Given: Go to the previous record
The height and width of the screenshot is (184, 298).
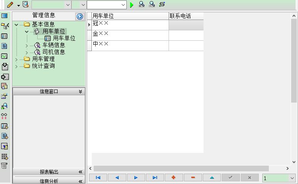Looking at the screenshot, I should [117, 177].
